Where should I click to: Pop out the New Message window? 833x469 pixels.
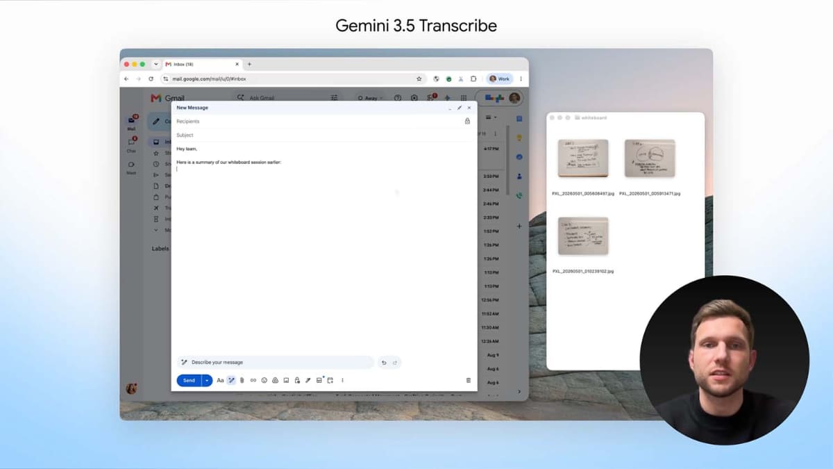pos(459,108)
